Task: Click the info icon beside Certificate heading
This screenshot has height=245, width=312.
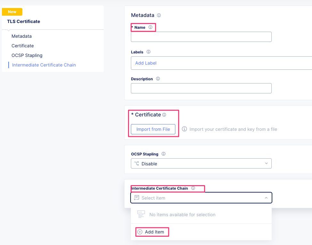Action: [164, 115]
